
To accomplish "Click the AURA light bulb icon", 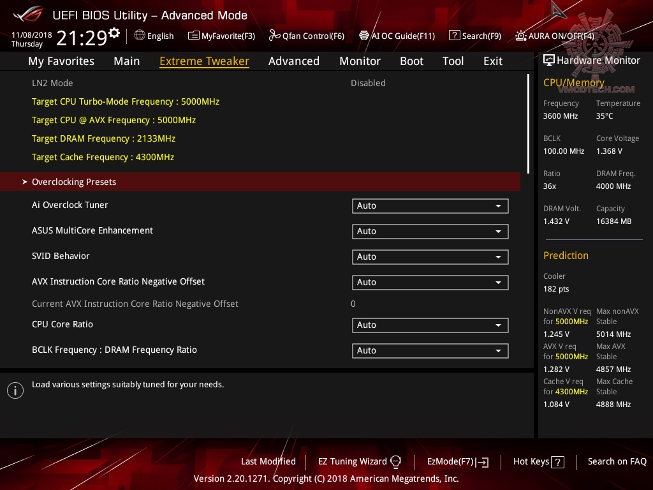I will coord(520,36).
